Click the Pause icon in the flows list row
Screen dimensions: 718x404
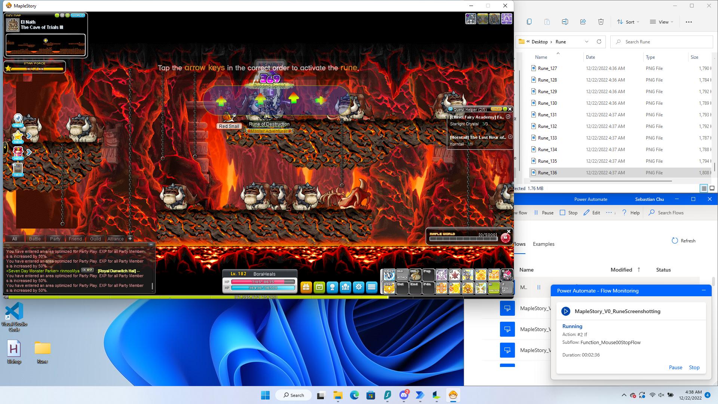coord(539,287)
